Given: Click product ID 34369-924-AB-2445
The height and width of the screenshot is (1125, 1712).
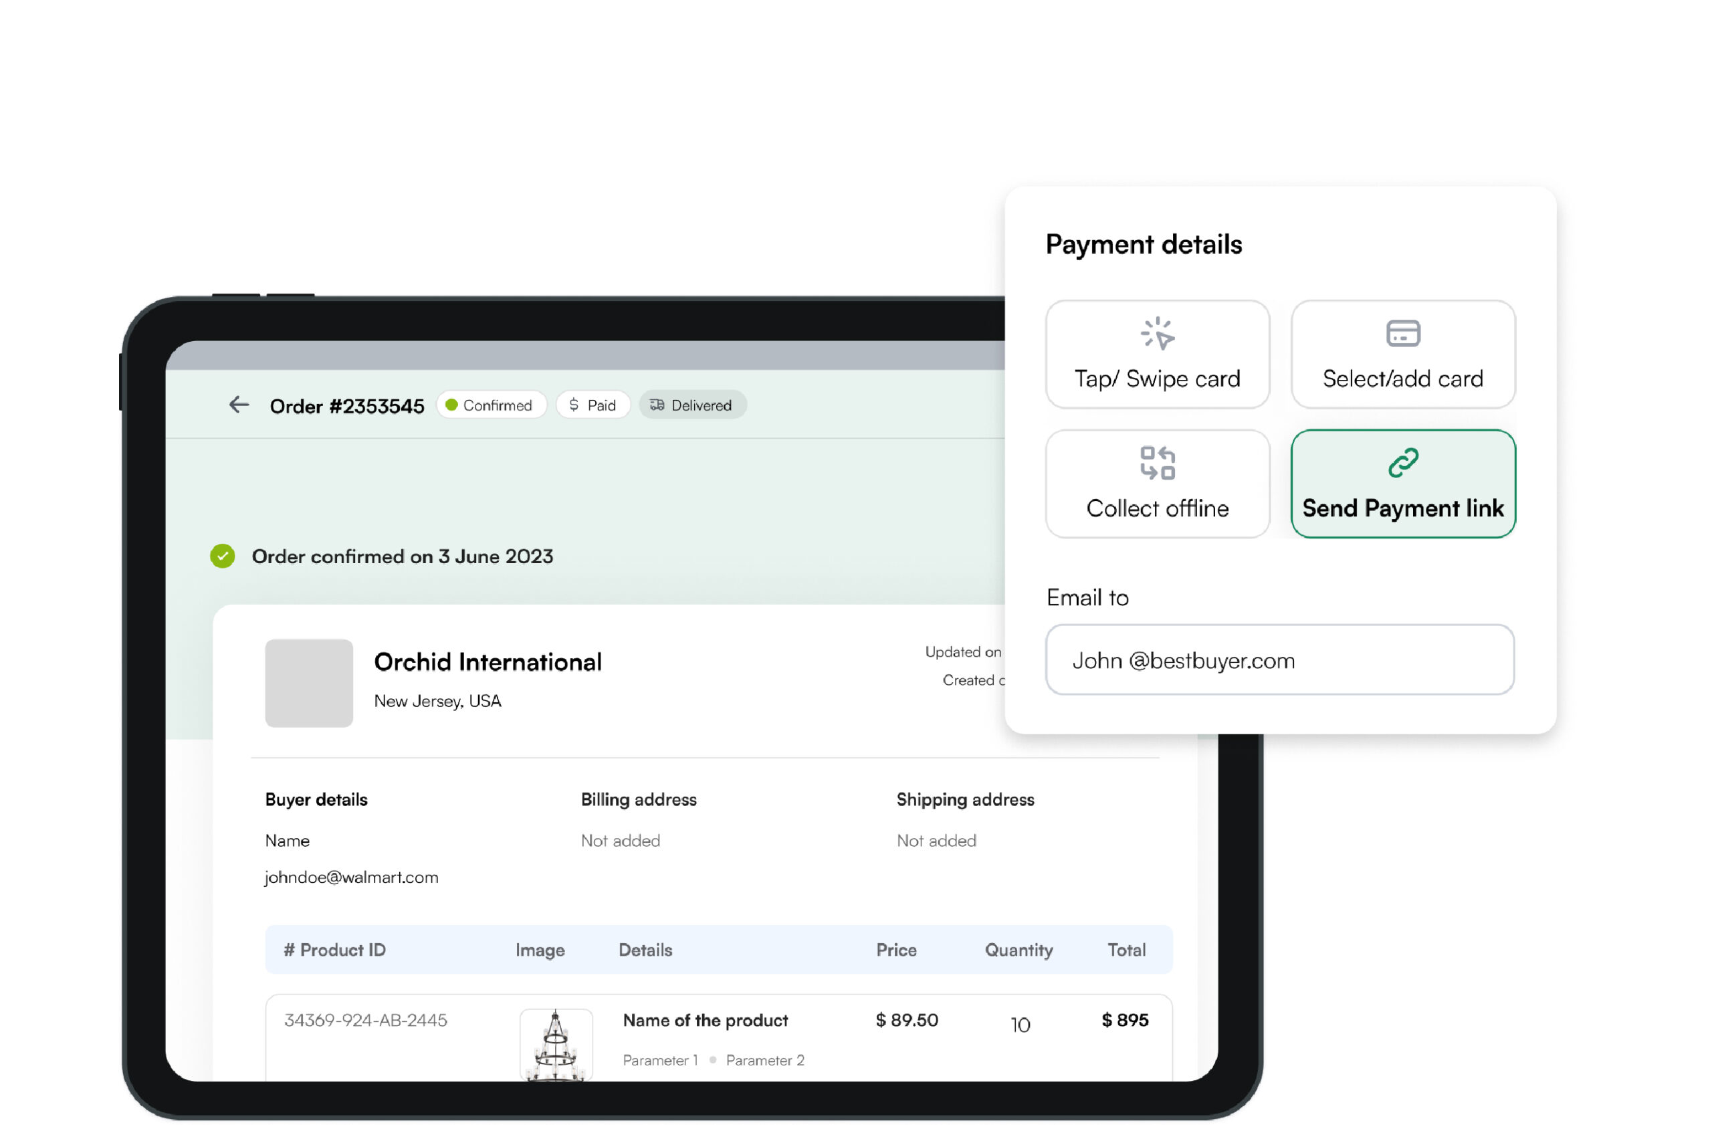Looking at the screenshot, I should click(x=365, y=1019).
